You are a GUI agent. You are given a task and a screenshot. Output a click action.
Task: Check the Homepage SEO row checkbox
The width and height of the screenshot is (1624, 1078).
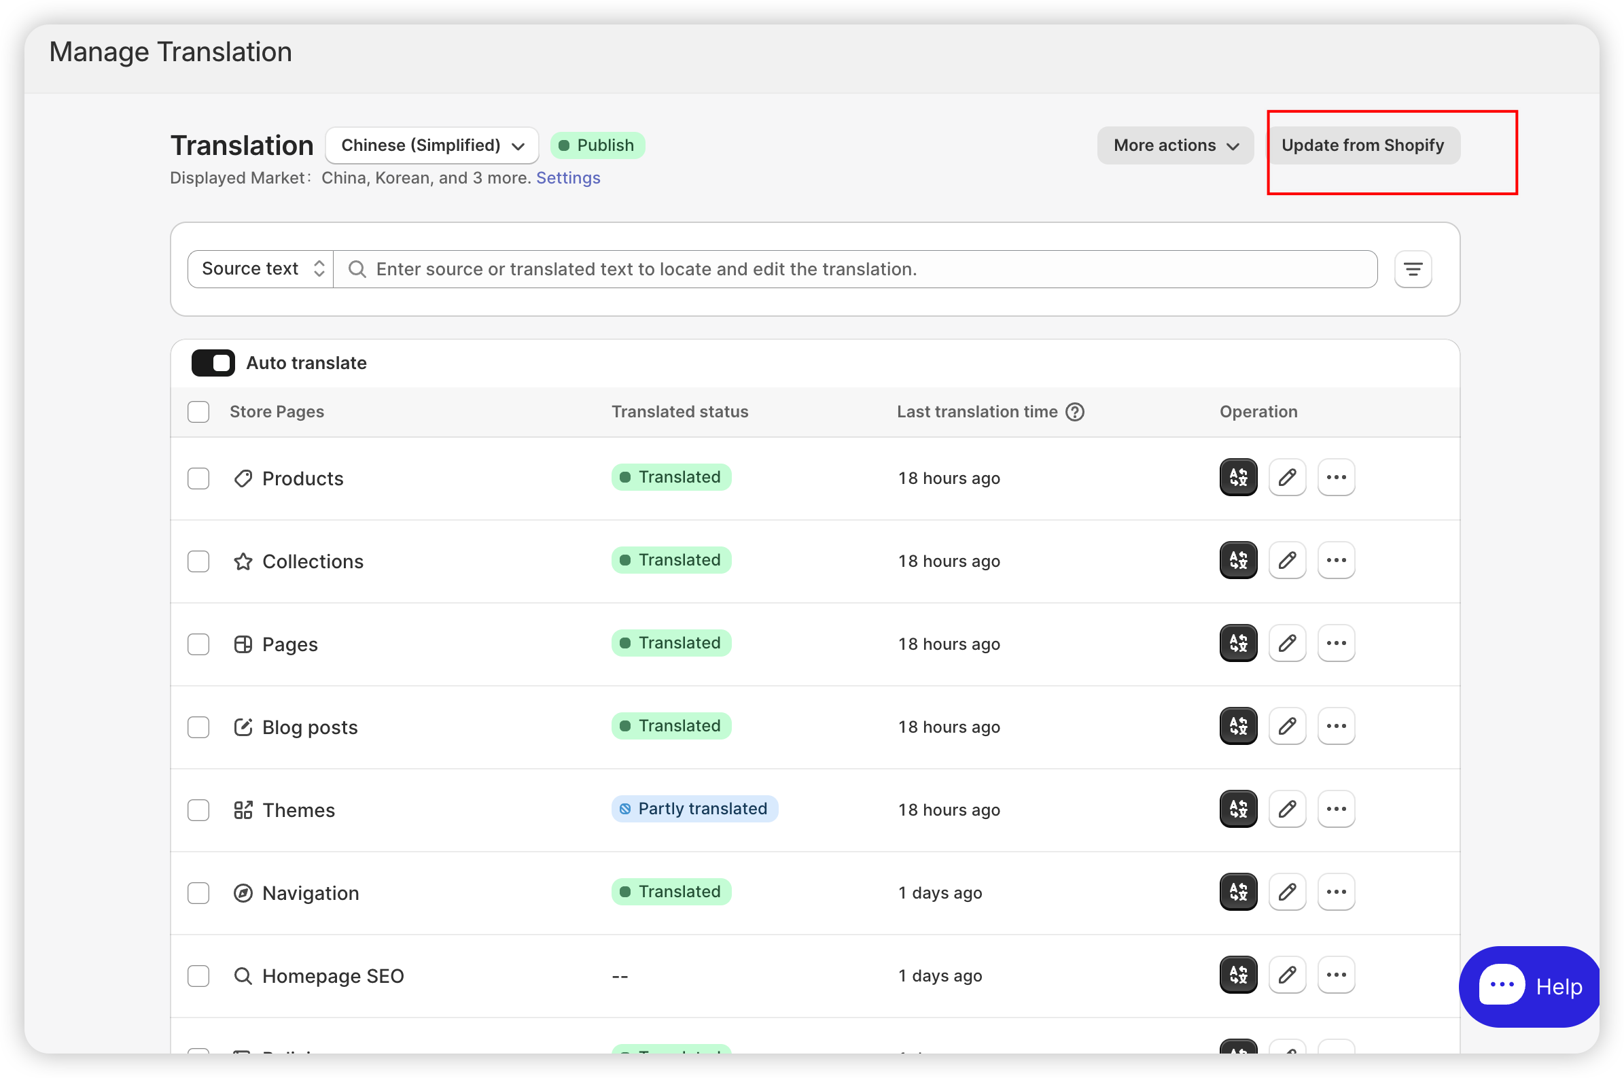[198, 976]
